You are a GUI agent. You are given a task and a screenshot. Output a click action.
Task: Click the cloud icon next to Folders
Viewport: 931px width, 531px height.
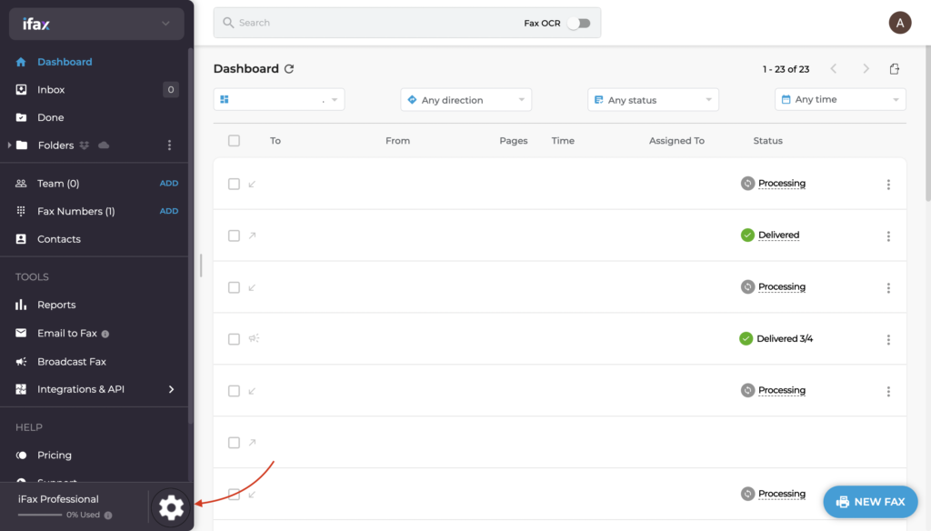[104, 145]
